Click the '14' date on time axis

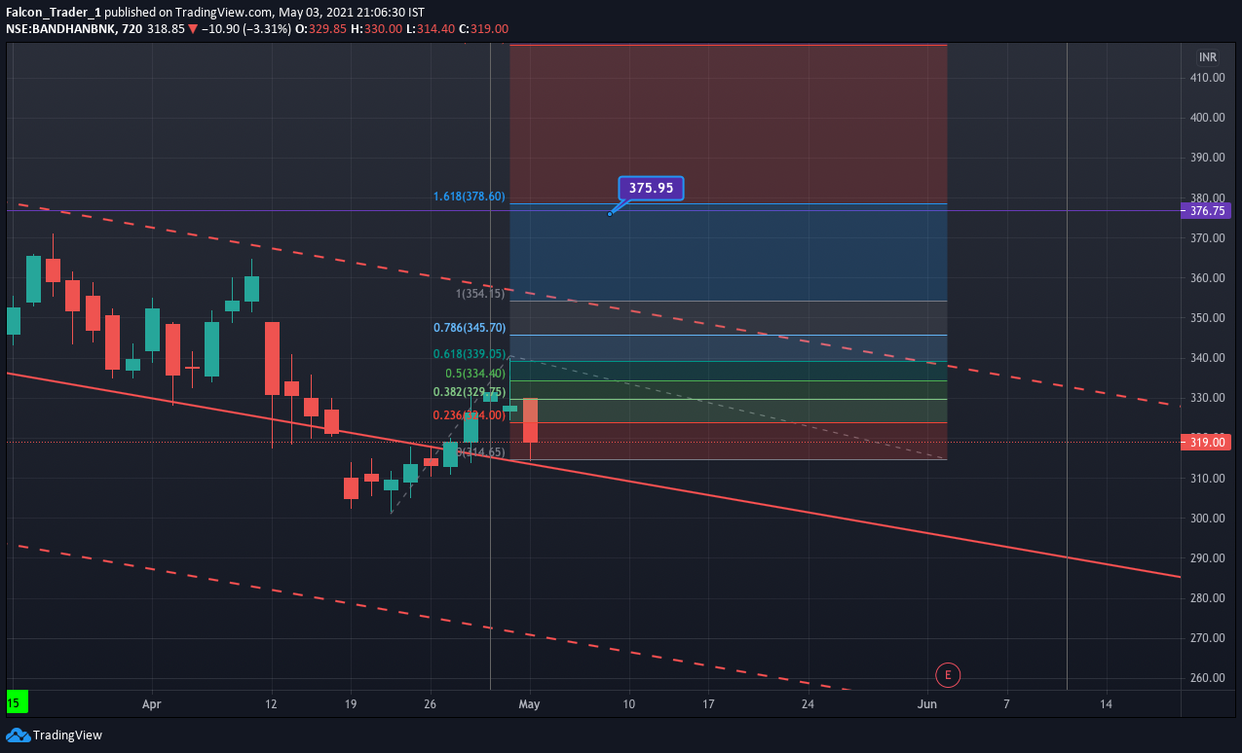(x=1106, y=702)
